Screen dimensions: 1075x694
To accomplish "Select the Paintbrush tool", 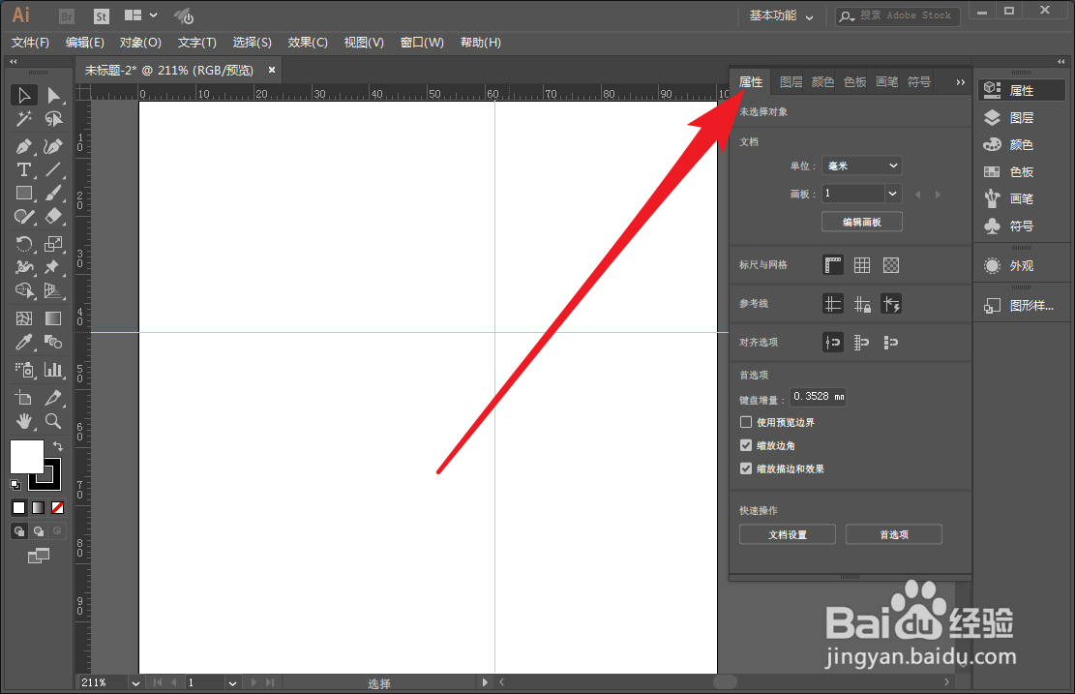I will (x=53, y=194).
